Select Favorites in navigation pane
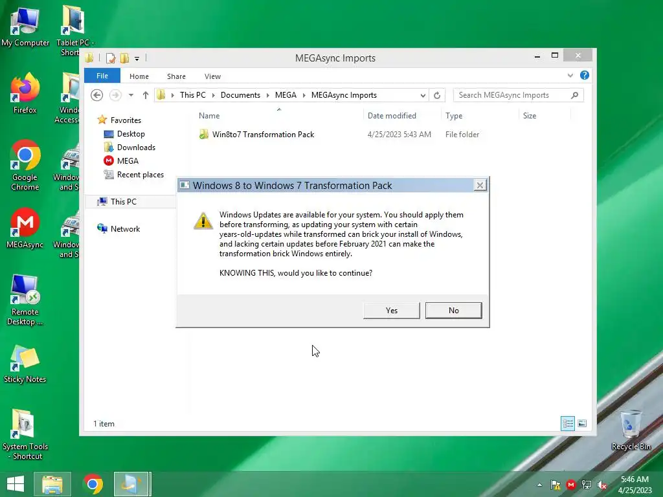 pos(126,120)
